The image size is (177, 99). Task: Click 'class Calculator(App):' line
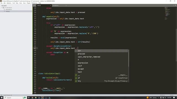point(49,73)
